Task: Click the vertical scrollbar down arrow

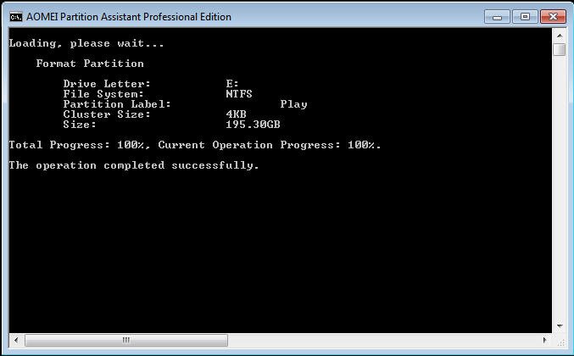Action: 559,326
